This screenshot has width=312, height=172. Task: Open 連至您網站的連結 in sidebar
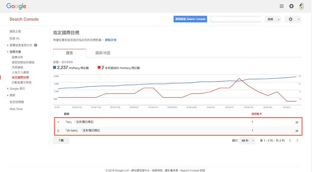pyautogui.click(x=23, y=62)
